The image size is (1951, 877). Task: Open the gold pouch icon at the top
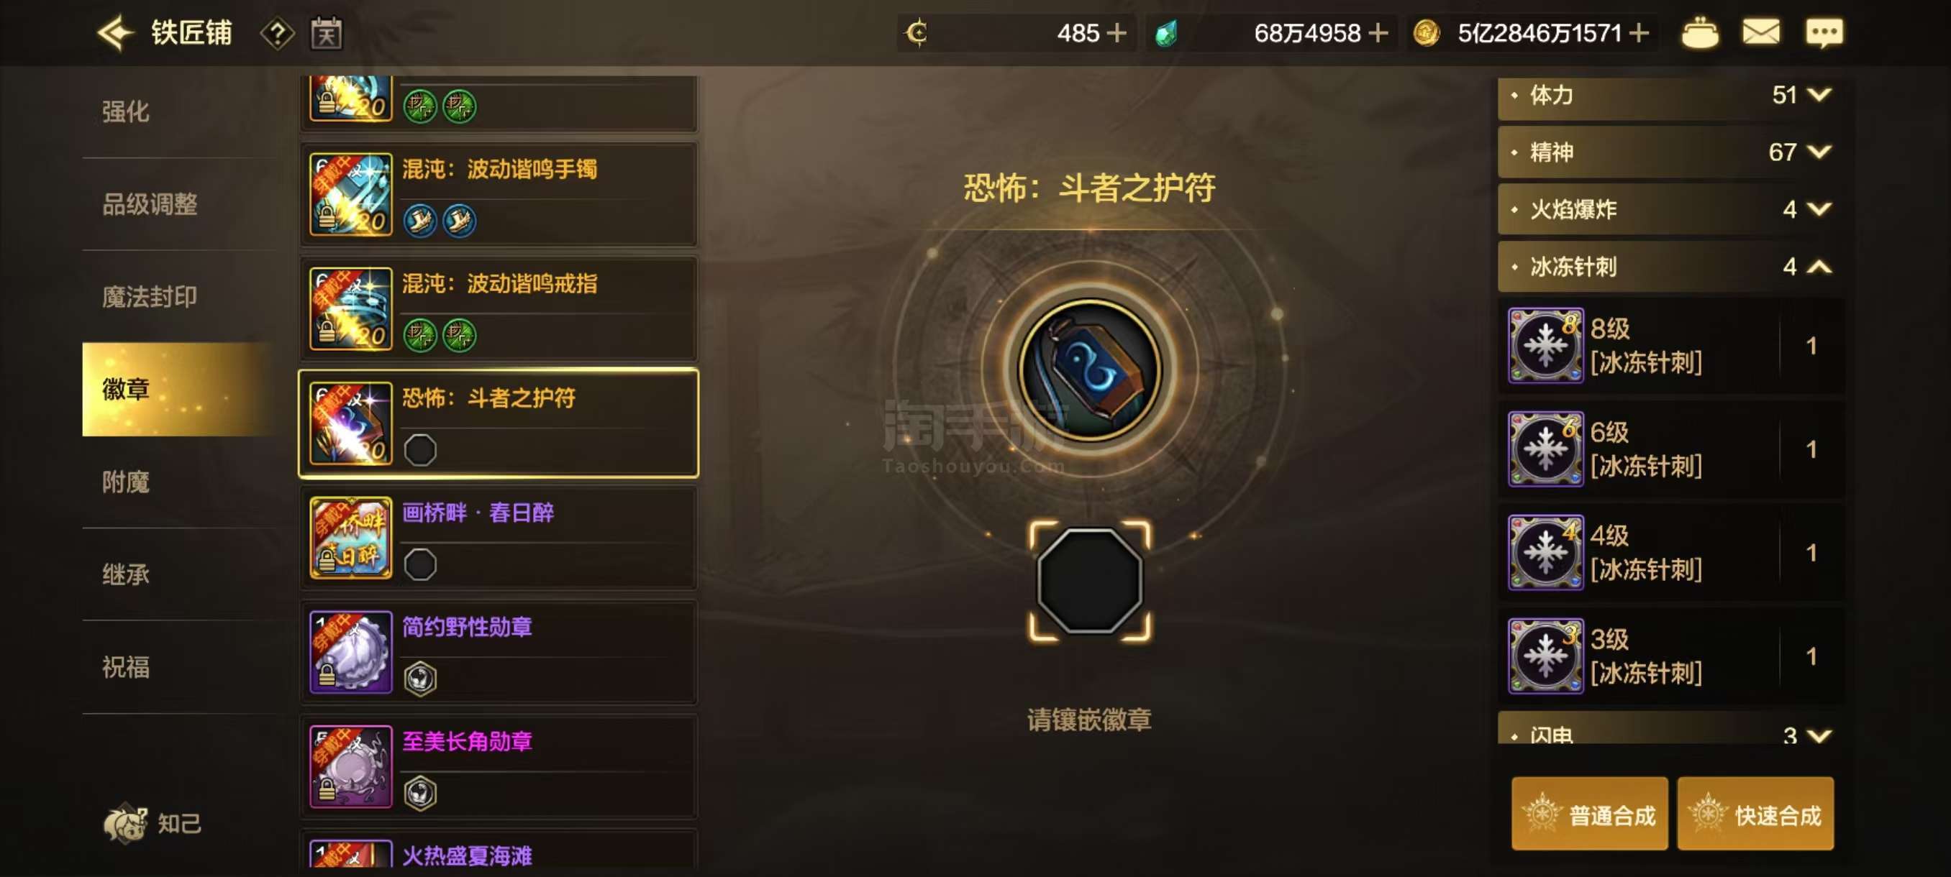1699,33
